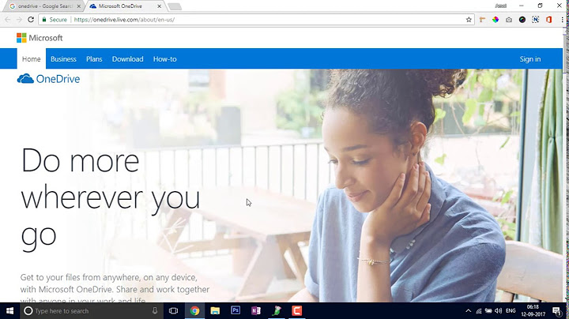Image resolution: width=569 pixels, height=319 pixels.
Task: Open the Plans nav item
Action: coord(94,59)
